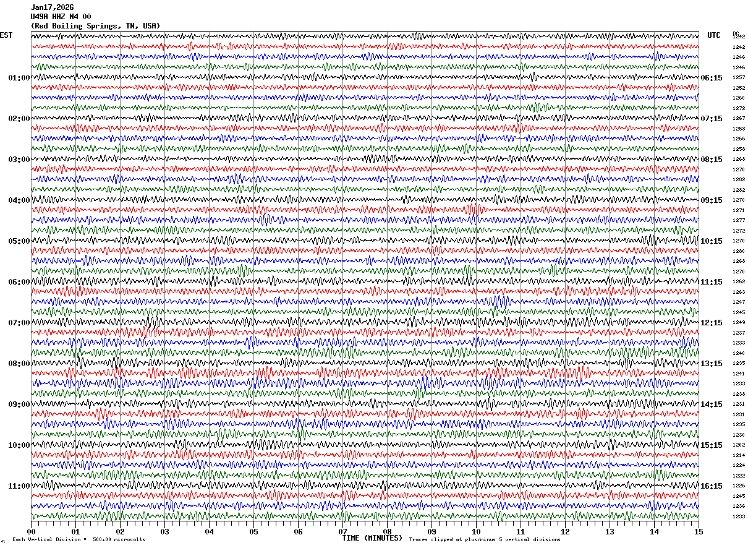Click the 'Traces clipped at plus/minus 5 vertical divisions' note
748x548 pixels.
(x=485, y=540)
